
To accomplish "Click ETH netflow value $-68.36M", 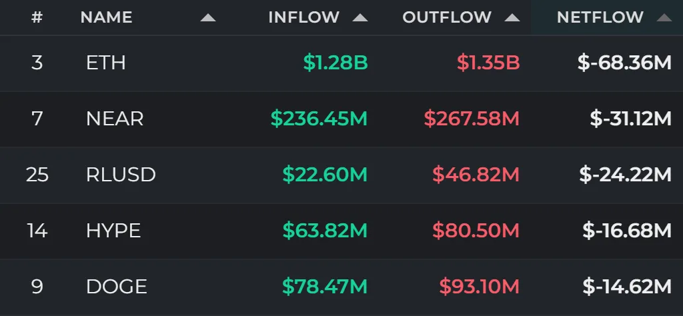I will coord(624,63).
